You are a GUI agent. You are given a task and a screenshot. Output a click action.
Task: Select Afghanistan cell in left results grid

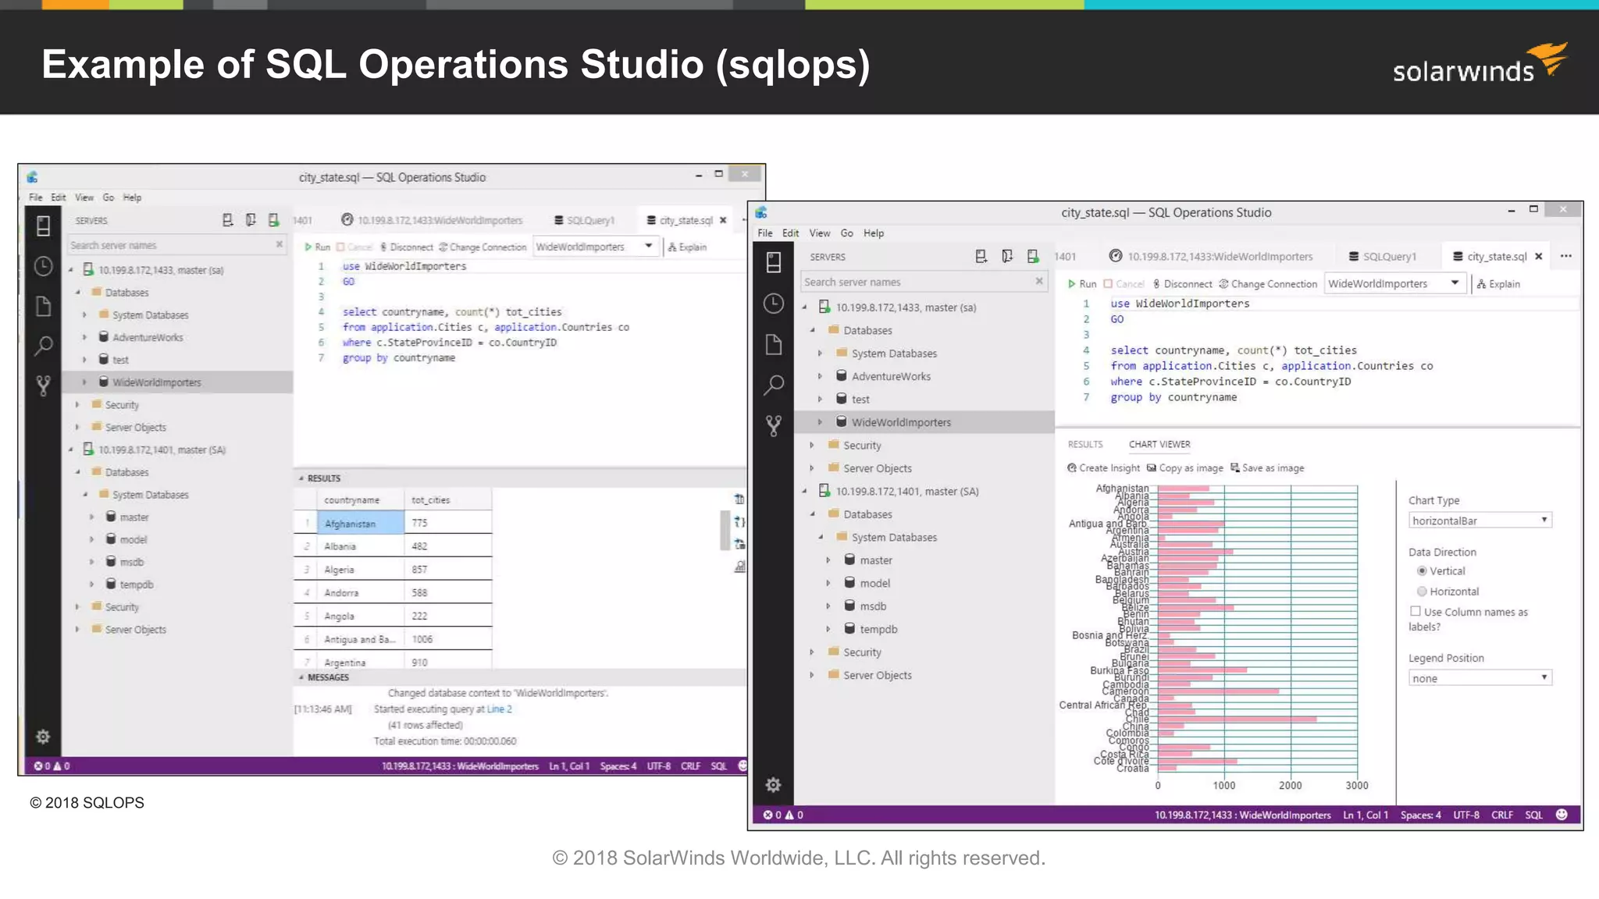361,523
